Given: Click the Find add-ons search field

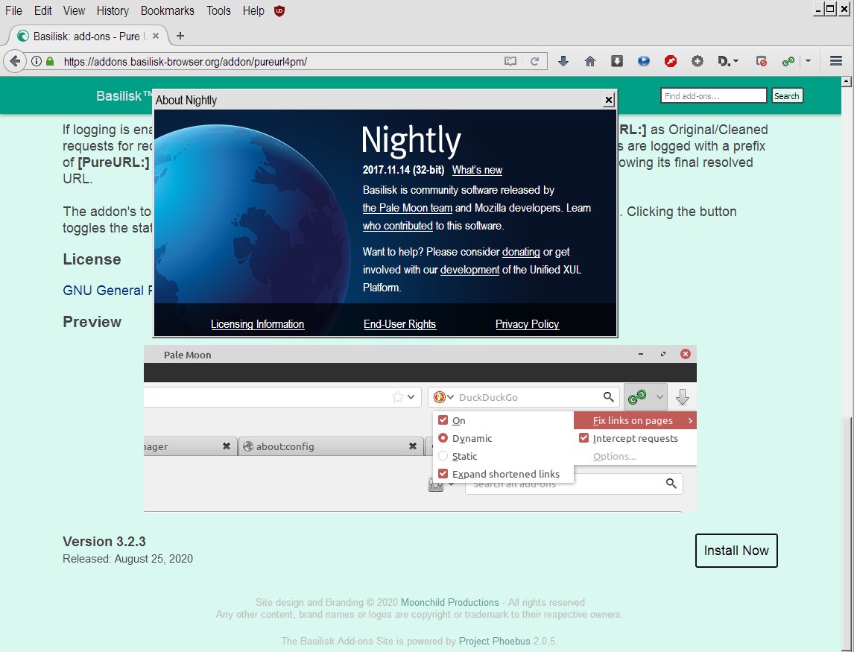Looking at the screenshot, I should tap(712, 95).
